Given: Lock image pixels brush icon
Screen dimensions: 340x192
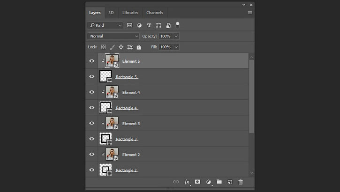Looking at the screenshot, I should pos(112,47).
